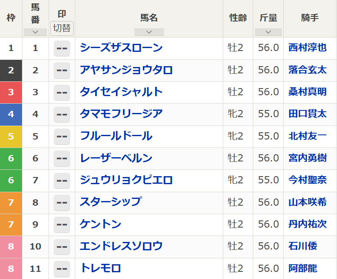337x279 pixels.
Task: Set mark for horse number 11 トレモロ
Action: pyautogui.click(x=62, y=268)
